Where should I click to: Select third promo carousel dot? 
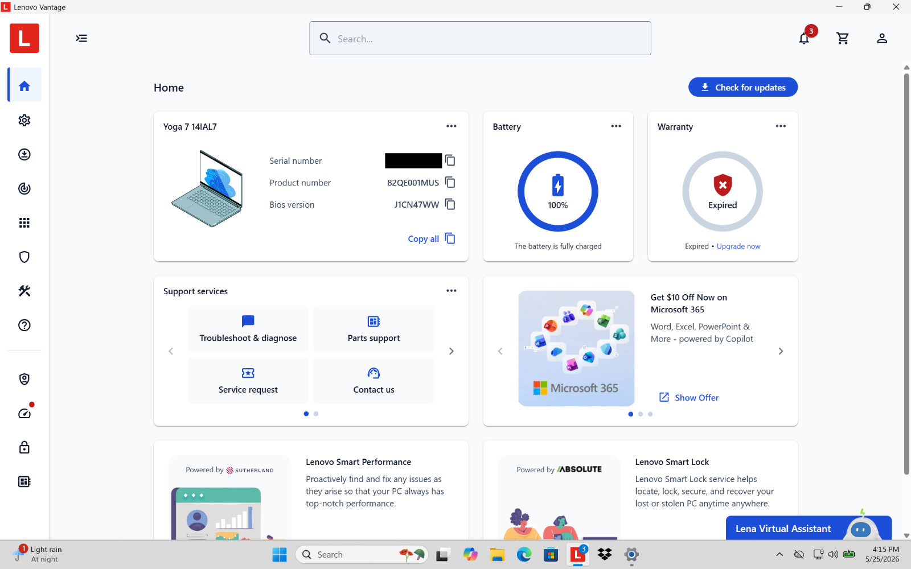click(650, 414)
